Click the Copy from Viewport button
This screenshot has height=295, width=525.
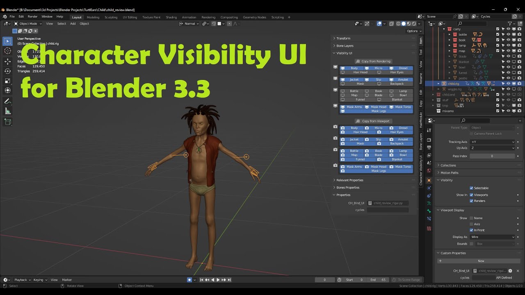(x=373, y=121)
